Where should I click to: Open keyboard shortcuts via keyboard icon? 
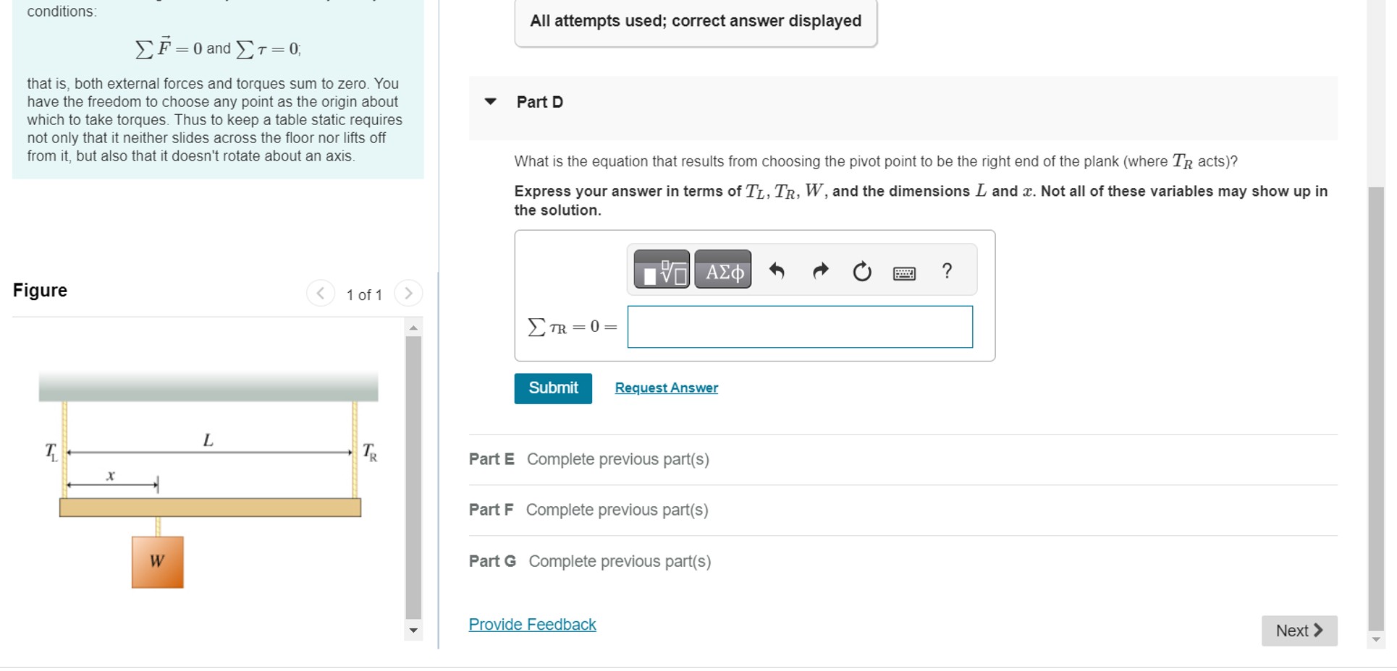[903, 272]
